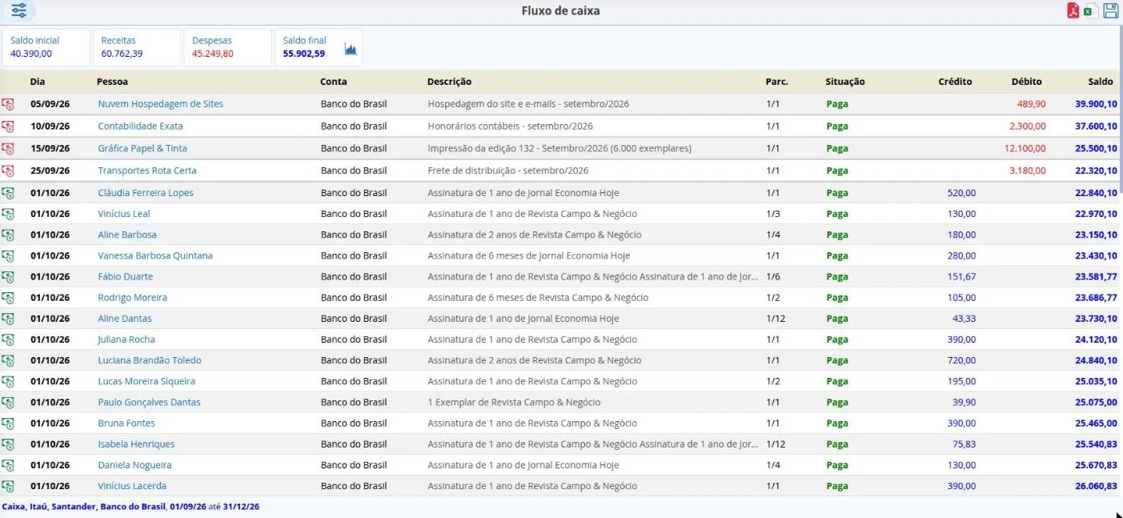The height and width of the screenshot is (518, 1123).
Task: Click the expense icon on Gráfica Papel & Tinta row
Action: pos(8,149)
